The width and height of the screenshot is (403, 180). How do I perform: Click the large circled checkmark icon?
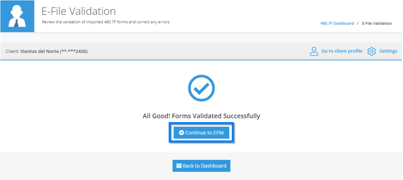point(201,88)
